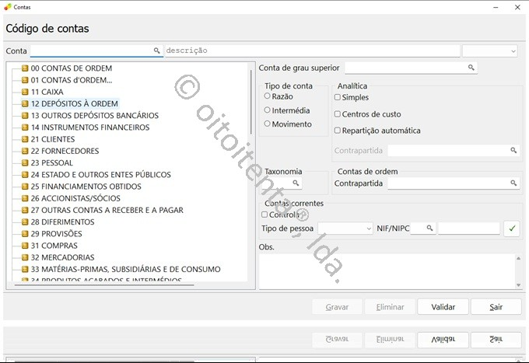Click the disabled Gravar button
Image resolution: width=529 pixels, height=363 pixels.
pos(337,307)
